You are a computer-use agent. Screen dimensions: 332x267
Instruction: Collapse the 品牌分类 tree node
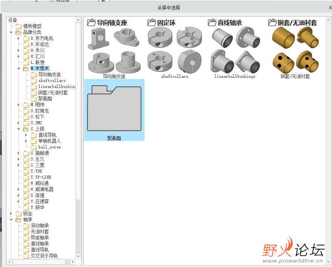coord(11,32)
